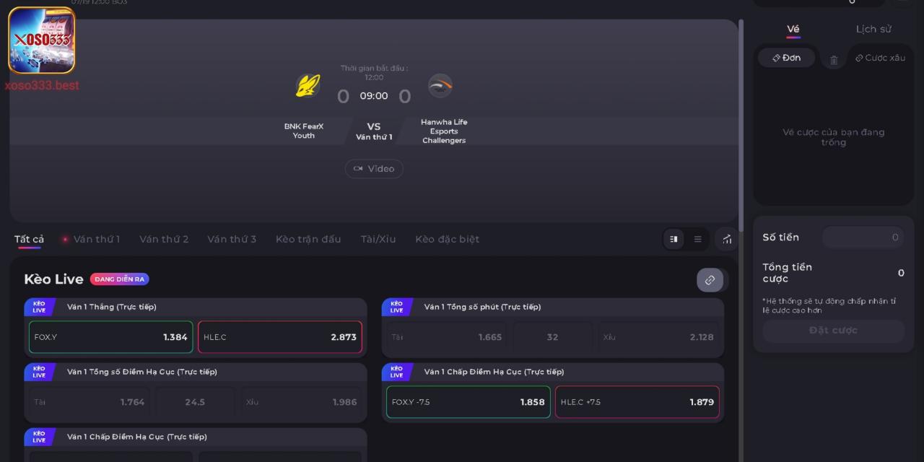The image size is (924, 462).
Task: Switch to the Lịch sử tab
Action: coord(873,29)
